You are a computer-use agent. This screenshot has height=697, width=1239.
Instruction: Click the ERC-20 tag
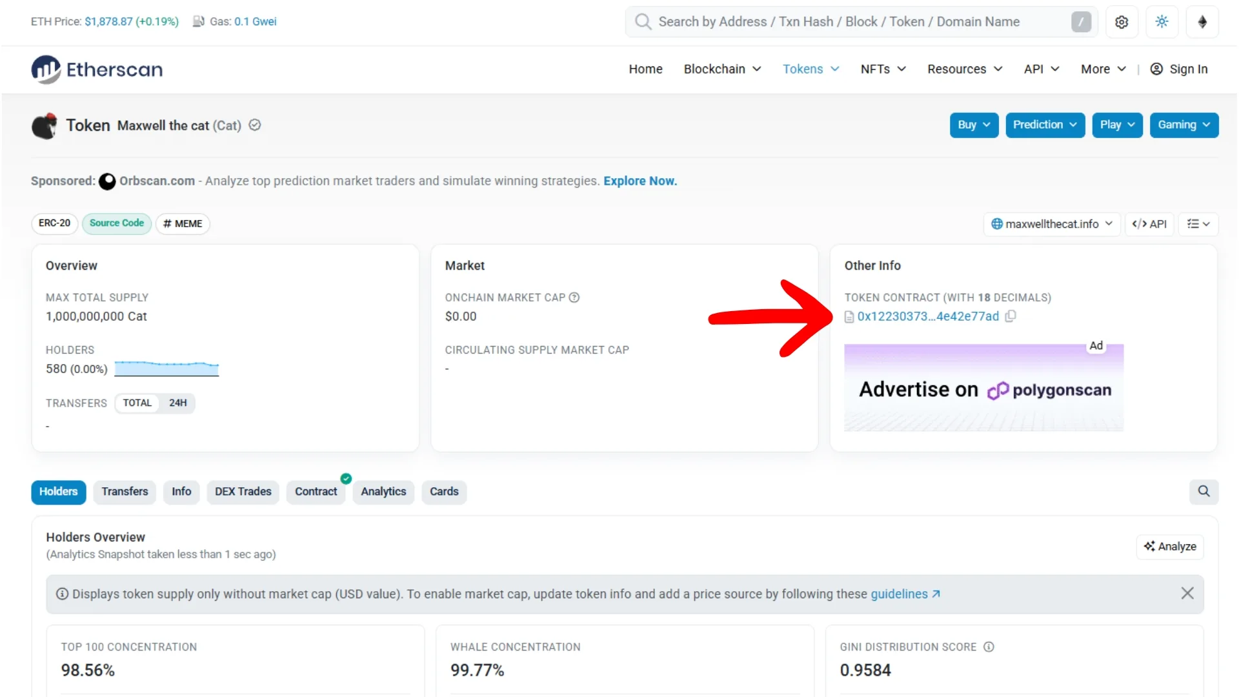54,223
